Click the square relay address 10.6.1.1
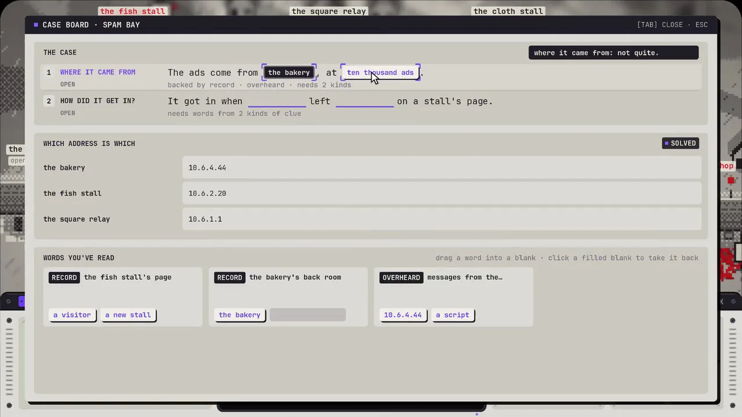The width and height of the screenshot is (742, 417). click(x=442, y=219)
